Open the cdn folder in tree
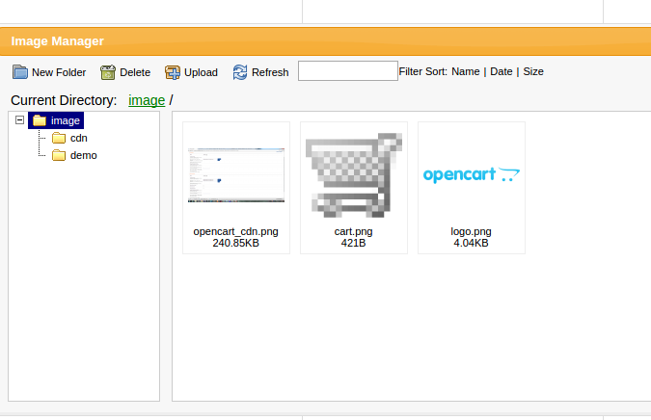651x420 pixels. click(x=79, y=138)
